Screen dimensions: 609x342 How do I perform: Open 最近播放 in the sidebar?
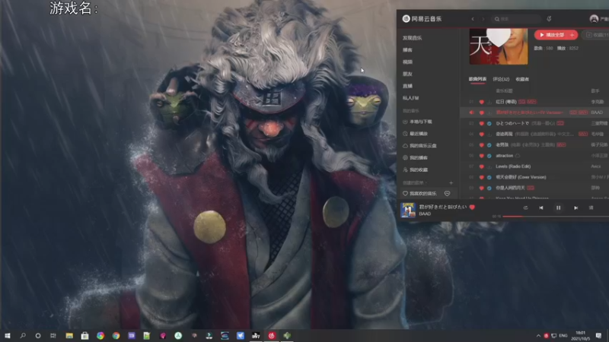[x=415, y=134]
